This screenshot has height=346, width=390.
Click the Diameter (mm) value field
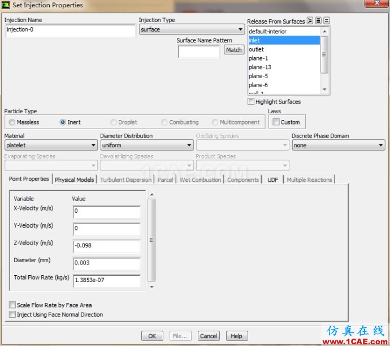(107, 264)
